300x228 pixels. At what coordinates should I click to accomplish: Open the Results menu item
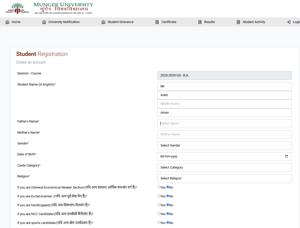(209, 22)
